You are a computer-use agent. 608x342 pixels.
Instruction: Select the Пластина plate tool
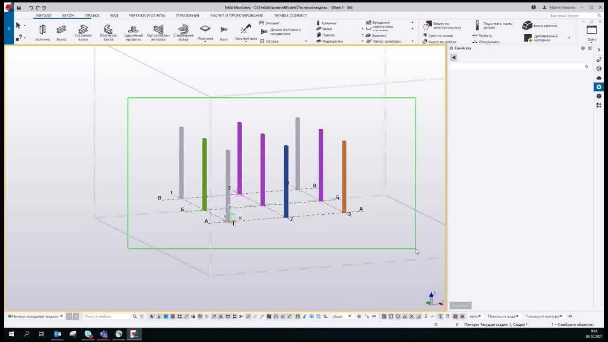tap(205, 32)
